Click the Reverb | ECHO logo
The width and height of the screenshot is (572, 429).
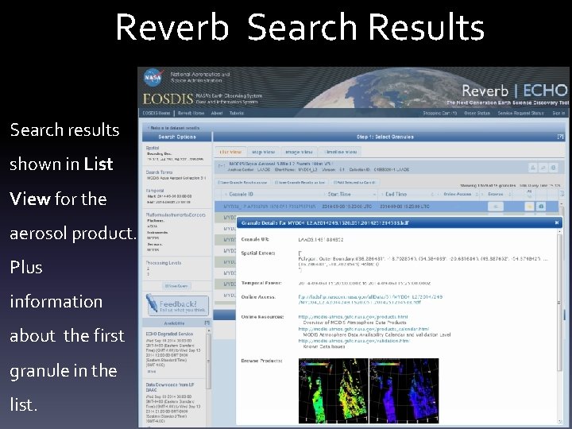point(514,91)
